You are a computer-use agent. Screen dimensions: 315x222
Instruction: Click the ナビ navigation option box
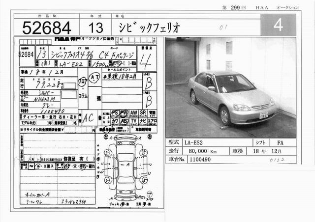143,122
